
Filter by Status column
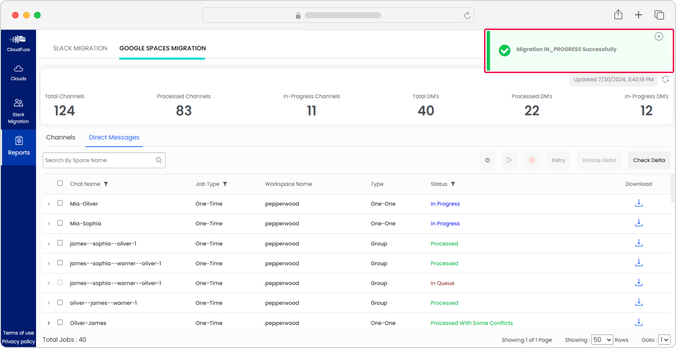(x=453, y=184)
